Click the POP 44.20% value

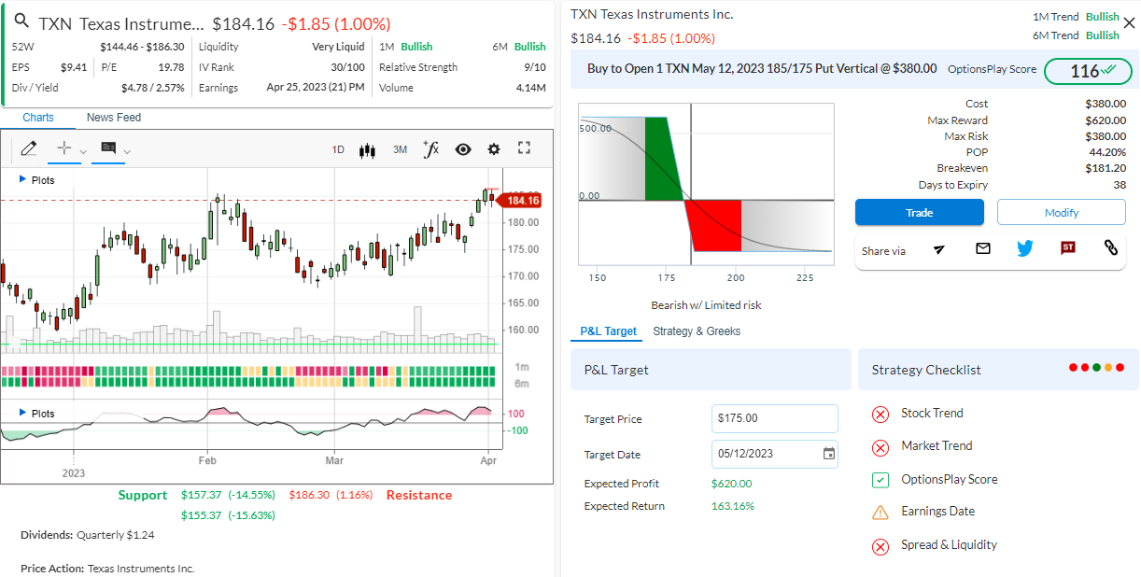coord(1107,152)
